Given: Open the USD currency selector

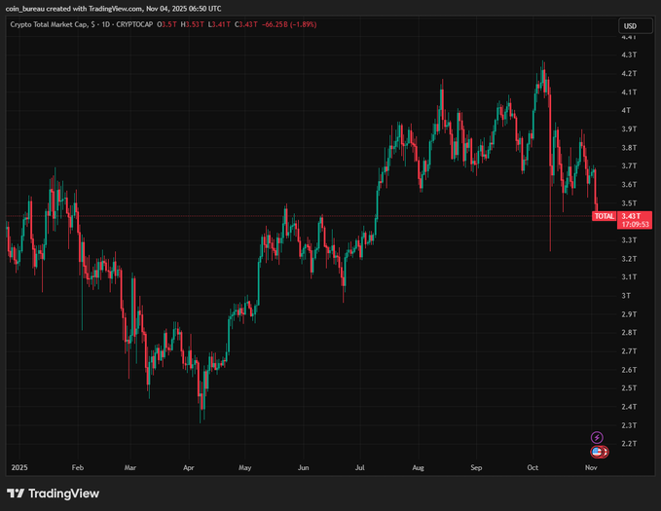Looking at the screenshot, I should pyautogui.click(x=630, y=26).
